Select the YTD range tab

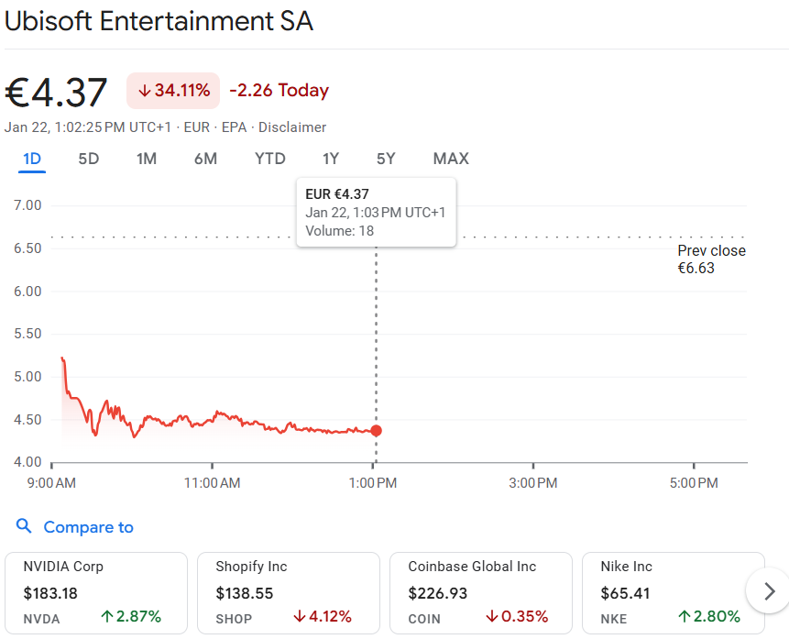tap(270, 159)
